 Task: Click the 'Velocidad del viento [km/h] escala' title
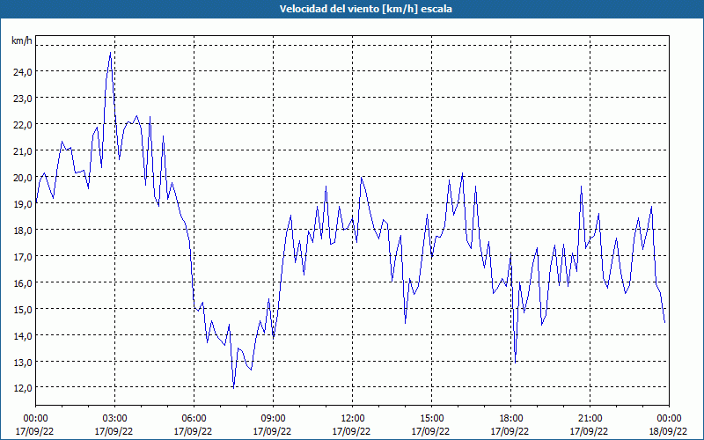[365, 9]
